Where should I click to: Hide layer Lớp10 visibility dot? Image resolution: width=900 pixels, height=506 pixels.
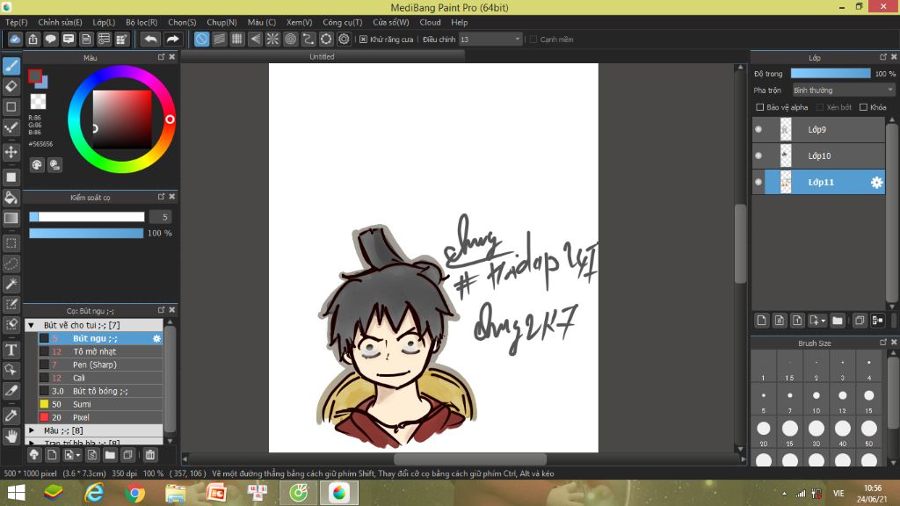pos(758,156)
